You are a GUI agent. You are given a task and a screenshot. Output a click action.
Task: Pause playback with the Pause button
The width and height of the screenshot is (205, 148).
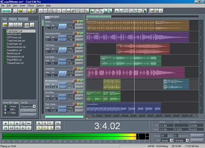[17, 123]
